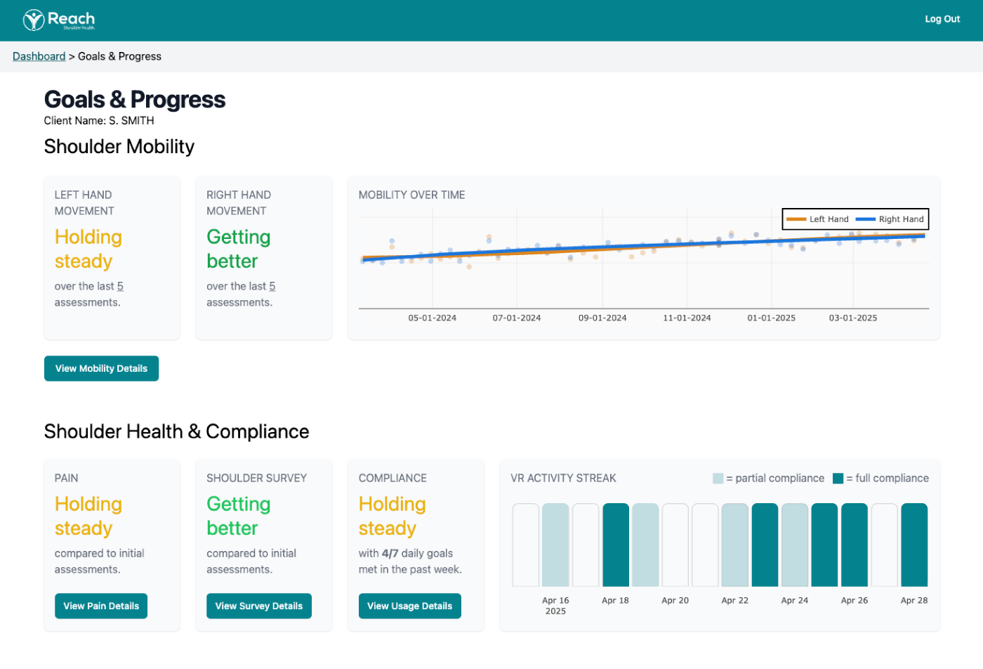Viewport: 983px width, 669px height.
Task: Click View Pain Details button
Action: (101, 606)
